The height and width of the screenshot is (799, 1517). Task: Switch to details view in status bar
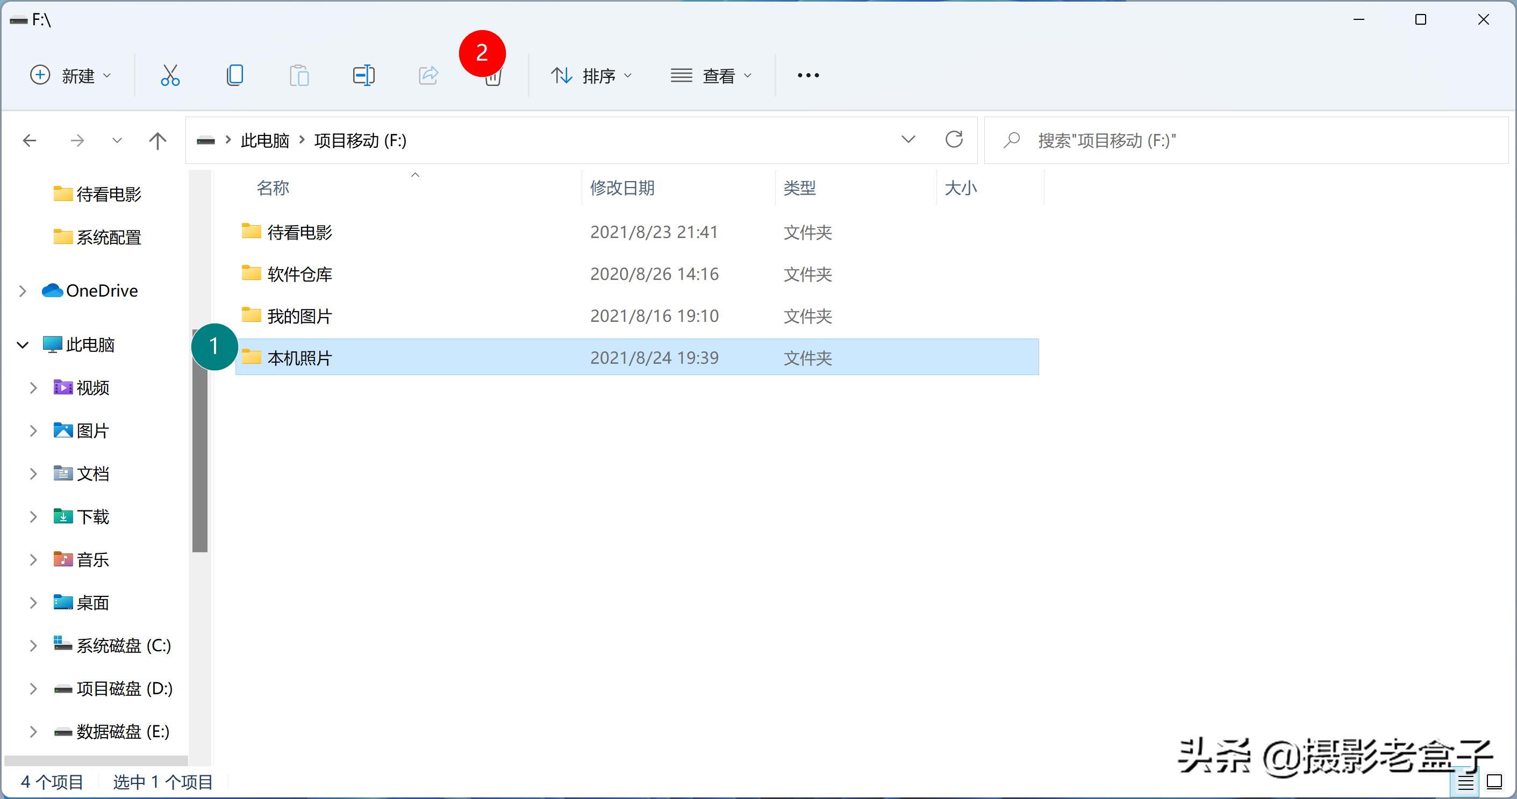click(x=1466, y=782)
